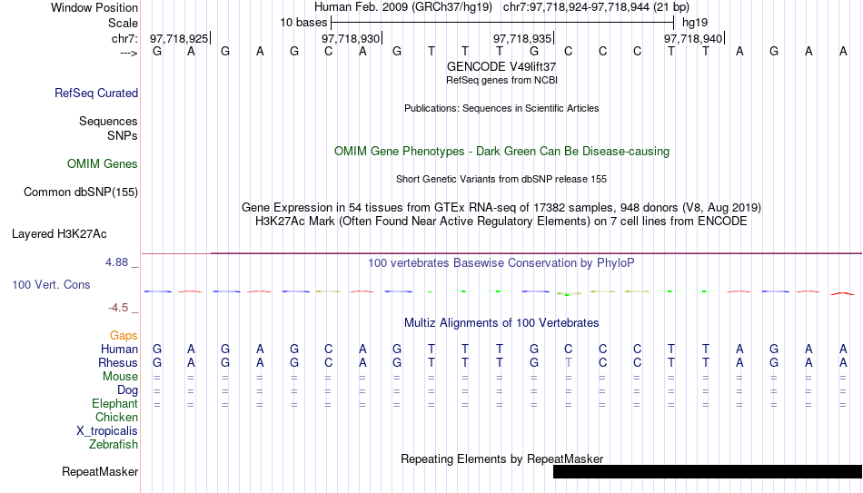
Task: Click the -4.5 conservation lower limit value
Action: [118, 308]
